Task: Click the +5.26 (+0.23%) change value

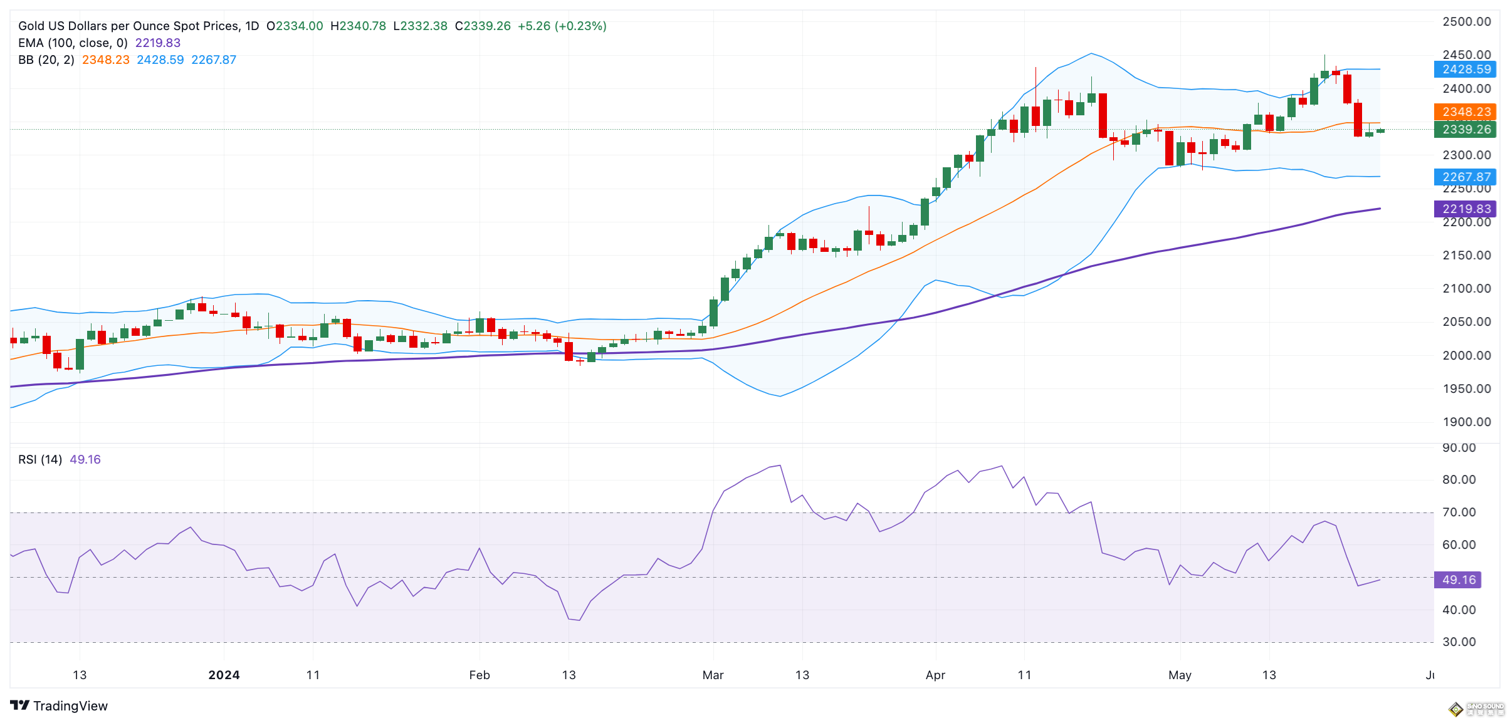Action: coord(562,26)
